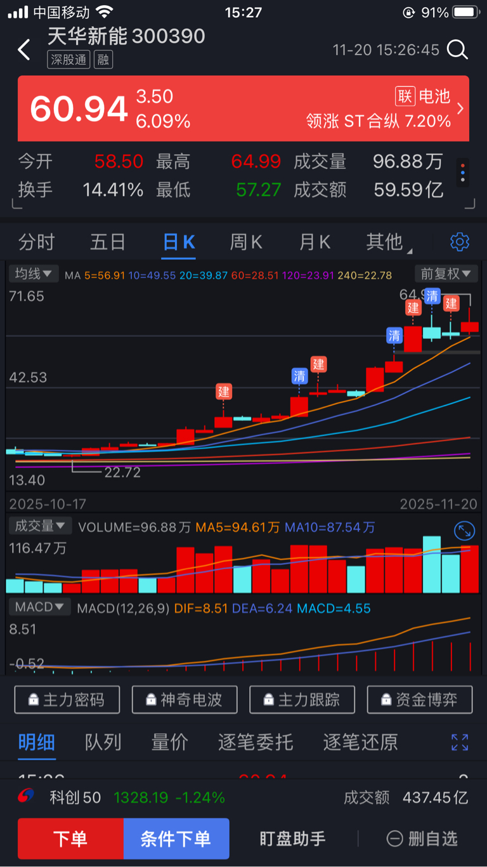Tap the latest red candlestick

click(x=470, y=327)
